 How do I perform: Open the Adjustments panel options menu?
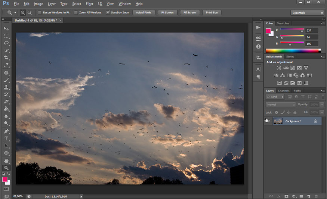(323, 57)
